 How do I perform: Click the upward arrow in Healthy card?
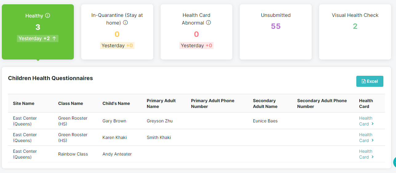(x=54, y=38)
